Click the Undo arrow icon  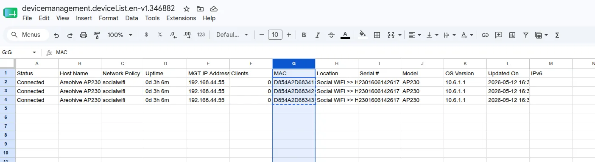(56, 35)
